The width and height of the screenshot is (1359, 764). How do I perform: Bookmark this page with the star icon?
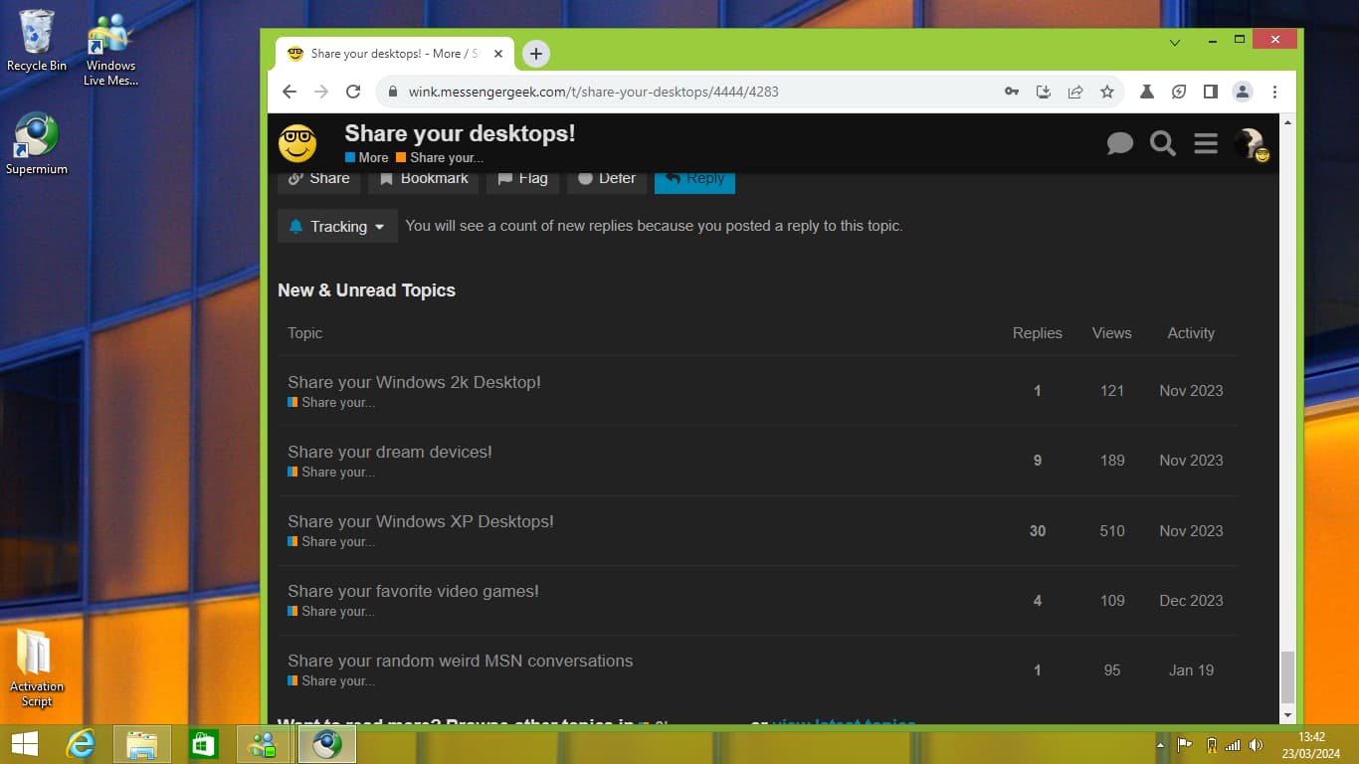[1107, 92]
